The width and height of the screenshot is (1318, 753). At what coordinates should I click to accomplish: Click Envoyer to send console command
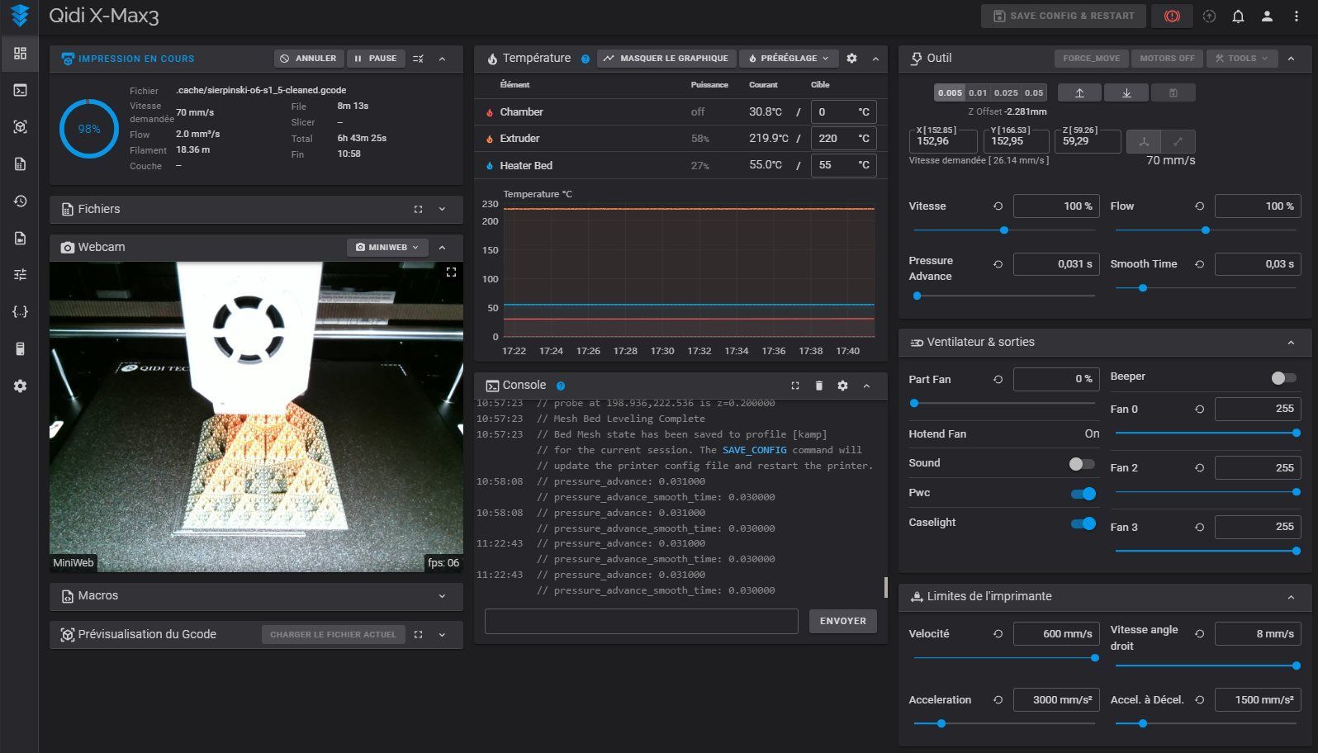(x=842, y=621)
